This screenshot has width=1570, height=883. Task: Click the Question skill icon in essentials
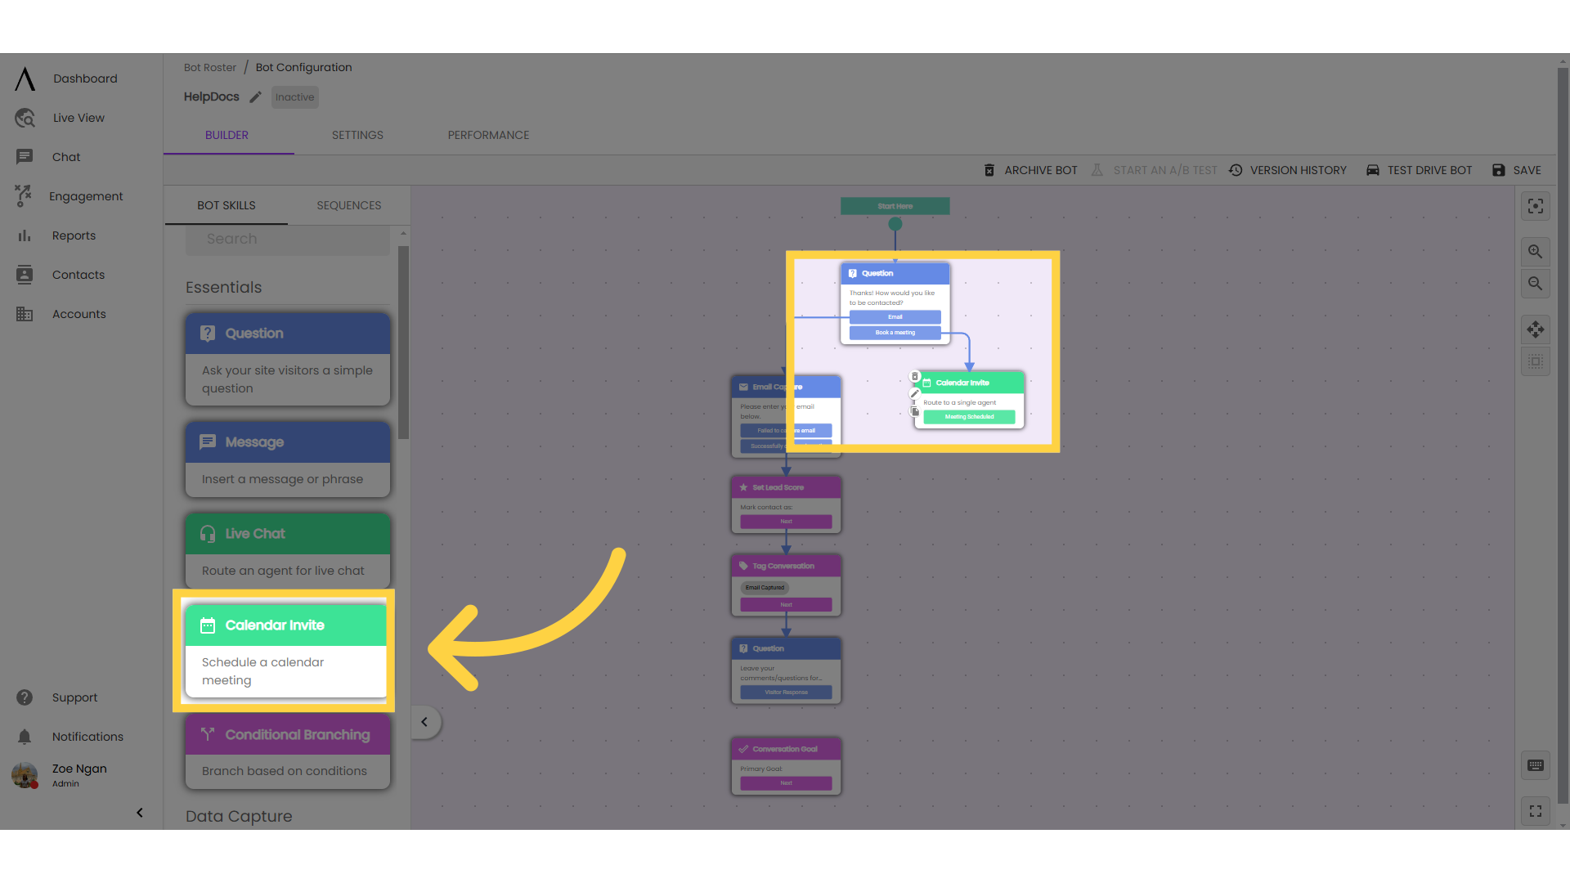click(207, 332)
